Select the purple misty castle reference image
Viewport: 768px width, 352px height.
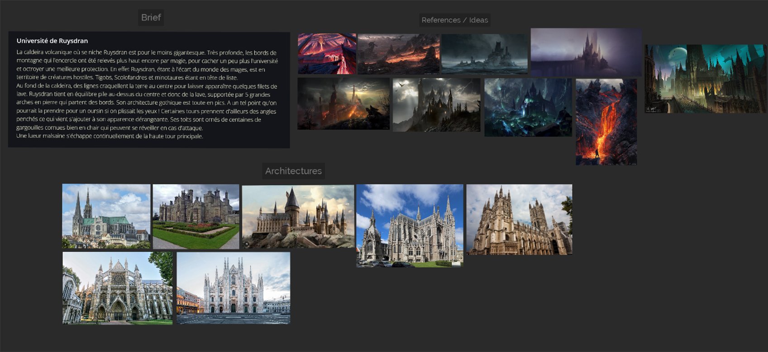pyautogui.click(x=586, y=52)
